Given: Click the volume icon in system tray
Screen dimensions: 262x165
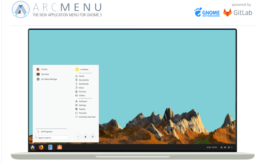Looking at the screenshot, I should 225,147.
